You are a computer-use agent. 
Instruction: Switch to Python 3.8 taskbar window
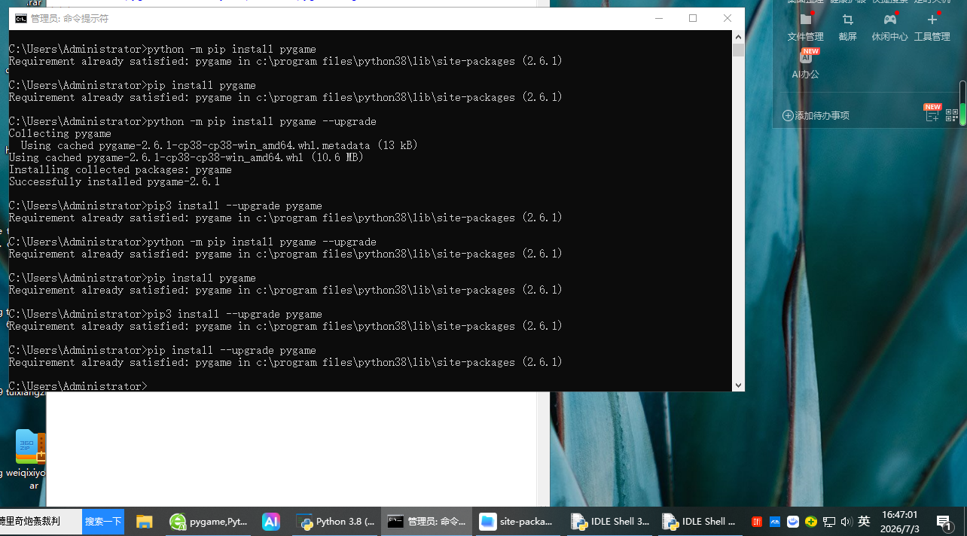coord(336,522)
